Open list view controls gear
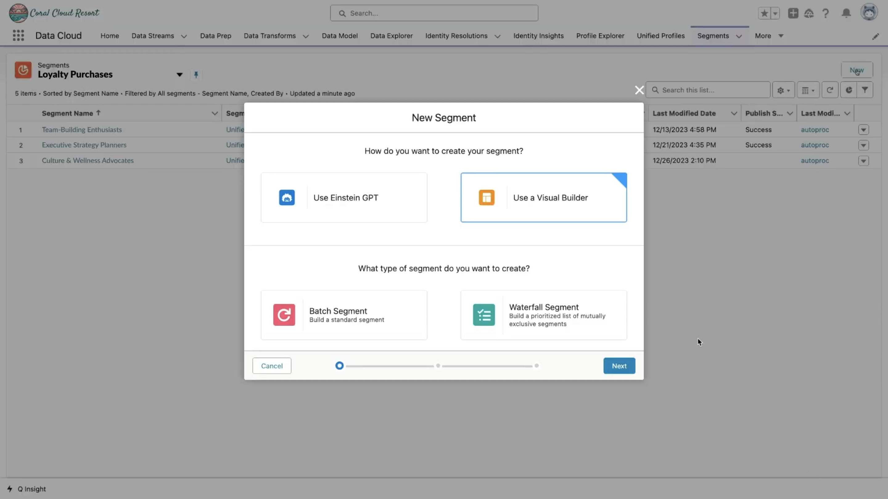 [x=783, y=90]
